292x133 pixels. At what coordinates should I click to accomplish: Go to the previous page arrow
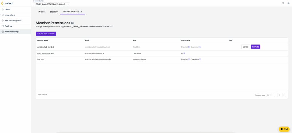279,95
